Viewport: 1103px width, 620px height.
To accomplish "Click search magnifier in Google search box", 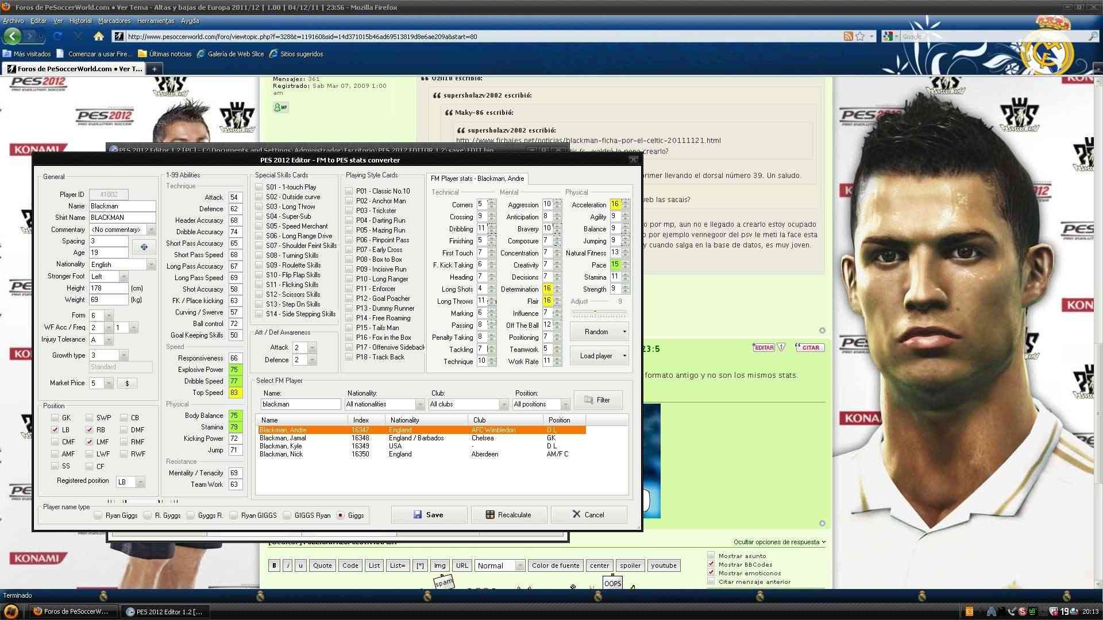I will click(x=1093, y=36).
